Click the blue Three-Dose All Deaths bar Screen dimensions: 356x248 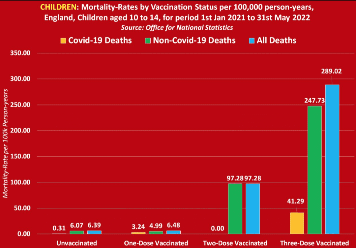(x=332, y=159)
